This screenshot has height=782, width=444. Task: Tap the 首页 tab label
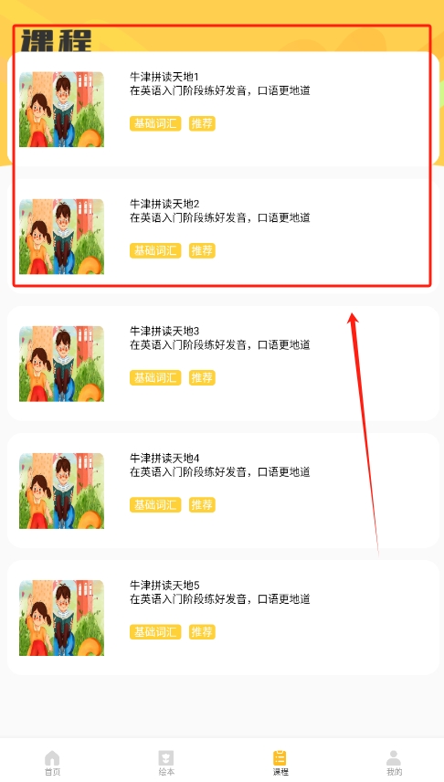(52, 772)
